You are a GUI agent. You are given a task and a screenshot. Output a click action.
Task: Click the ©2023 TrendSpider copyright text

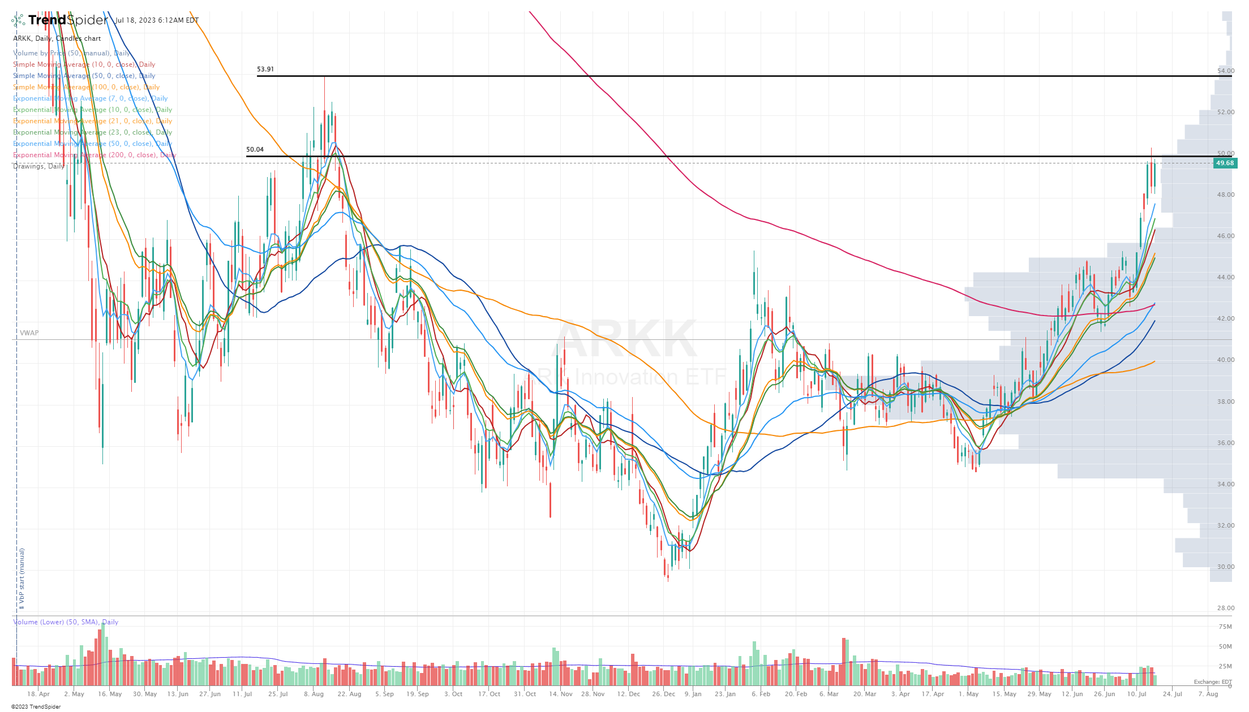[x=36, y=707]
